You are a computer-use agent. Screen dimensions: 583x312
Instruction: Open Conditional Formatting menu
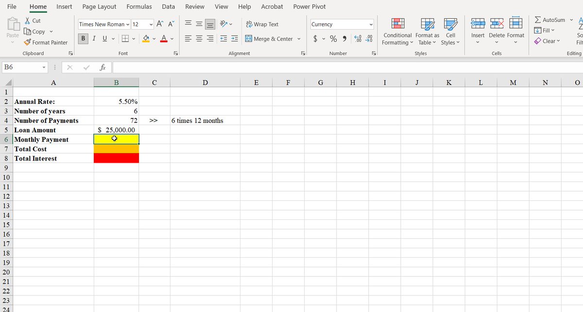397,32
